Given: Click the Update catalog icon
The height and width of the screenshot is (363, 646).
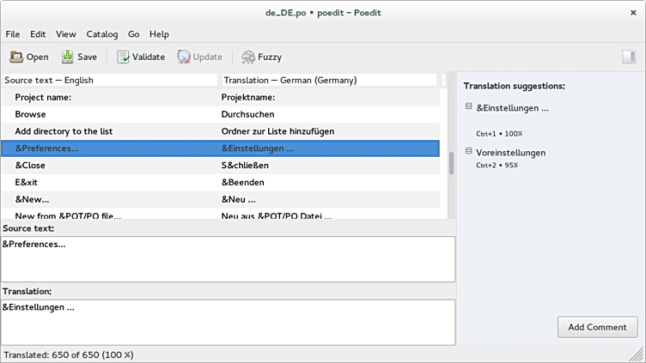Looking at the screenshot, I should pyautogui.click(x=185, y=57).
